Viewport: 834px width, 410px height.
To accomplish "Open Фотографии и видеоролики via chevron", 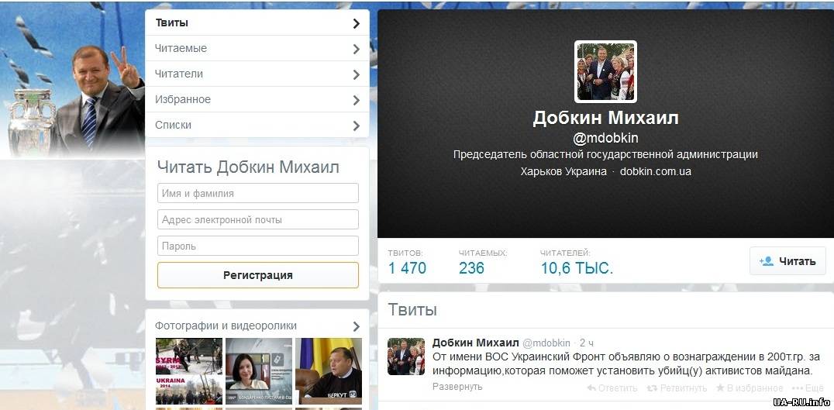I will 356,326.
